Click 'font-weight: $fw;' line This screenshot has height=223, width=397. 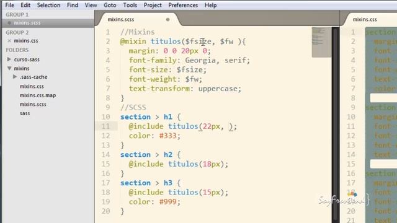pos(166,79)
